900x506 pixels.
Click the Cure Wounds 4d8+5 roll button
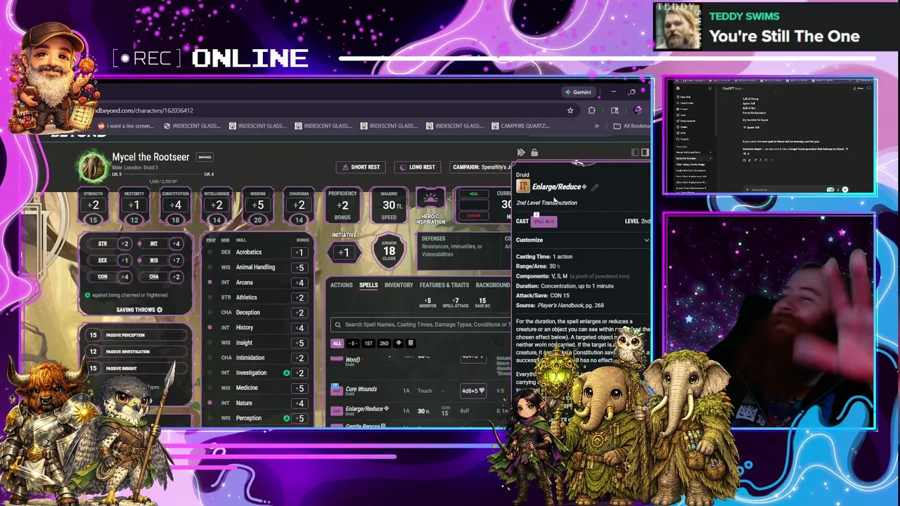473,391
